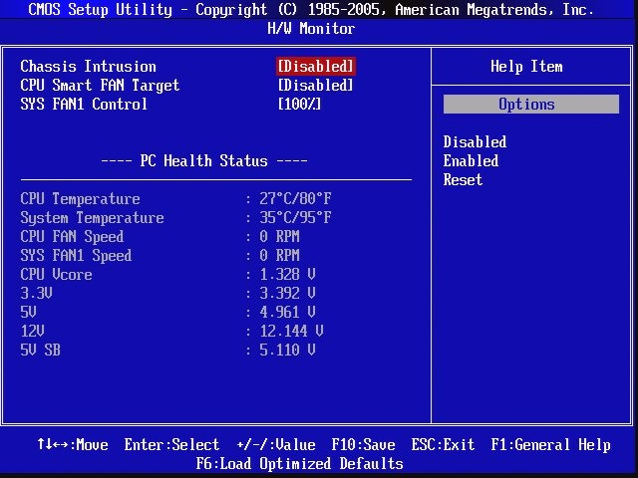
Task: Click the F10:Save hint in footer
Action: pyautogui.click(x=363, y=445)
